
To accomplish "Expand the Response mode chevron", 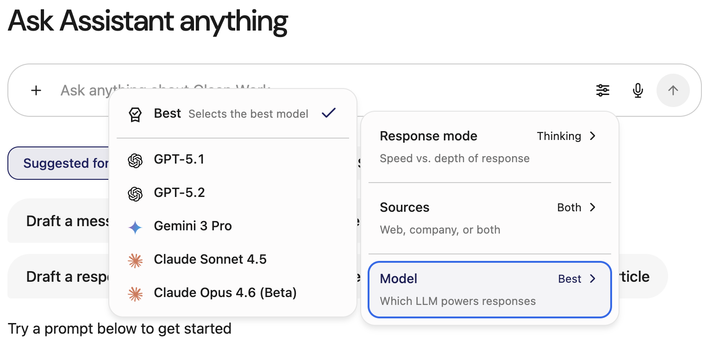I will pyautogui.click(x=593, y=136).
